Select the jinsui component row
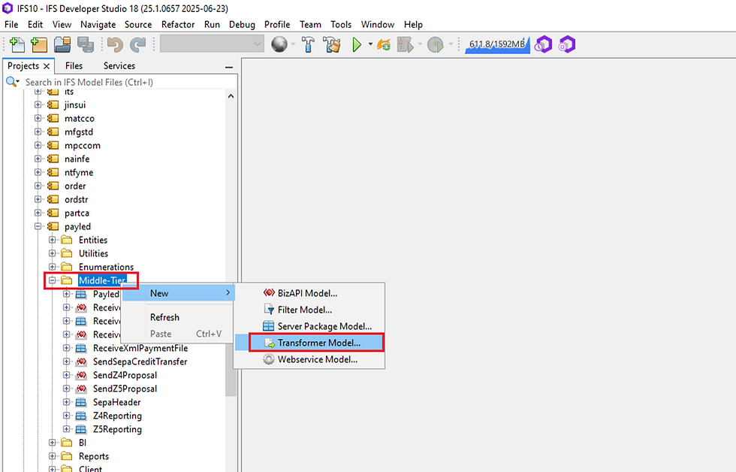The image size is (736, 472). tap(75, 104)
